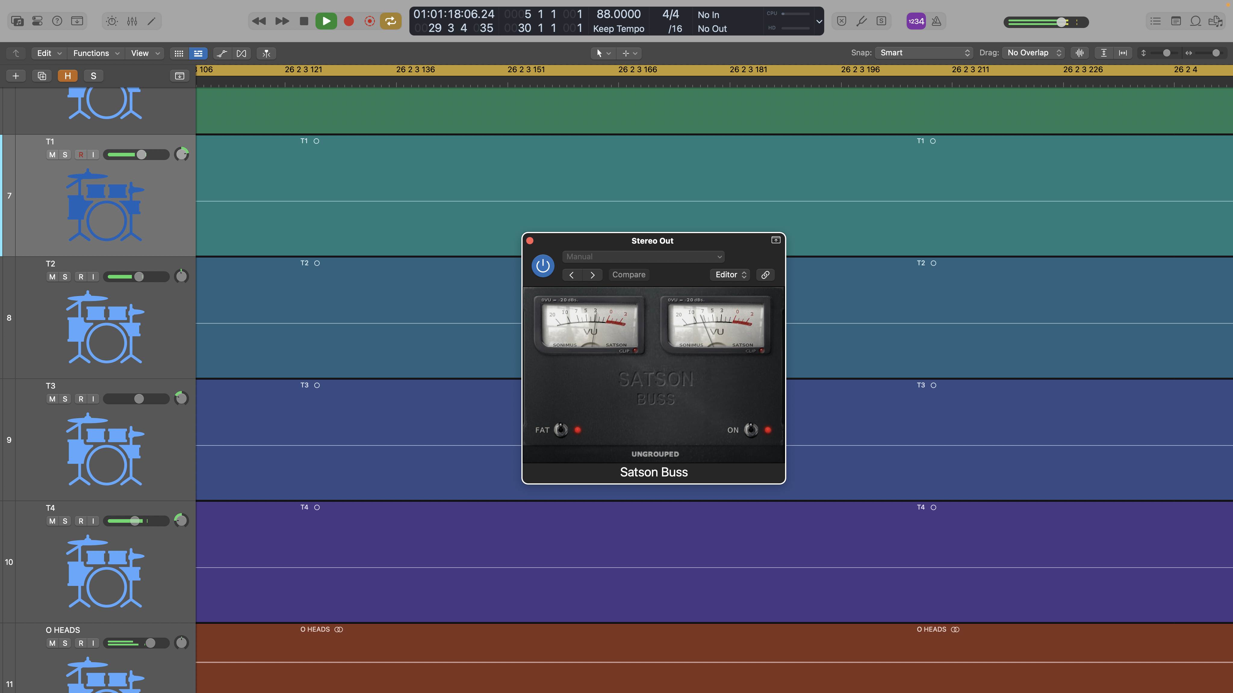Open the Note Pads icon
Viewport: 1233px width, 693px height.
1176,21
